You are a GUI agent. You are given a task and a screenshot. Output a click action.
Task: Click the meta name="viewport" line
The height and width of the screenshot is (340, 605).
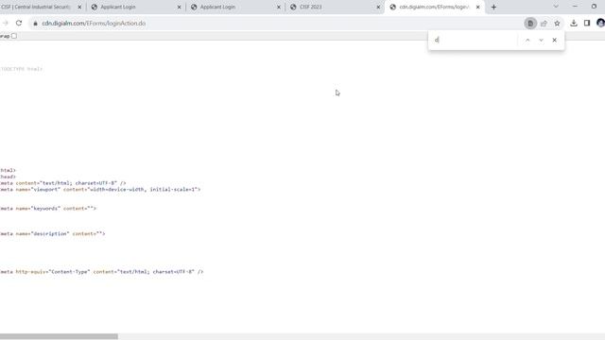click(100, 189)
